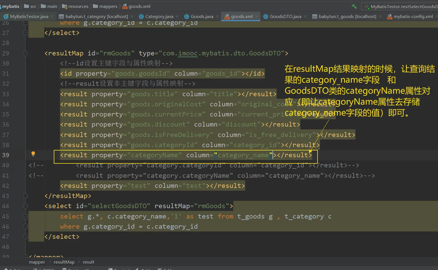
Task: Close the Category.java tab
Action: pos(177,16)
